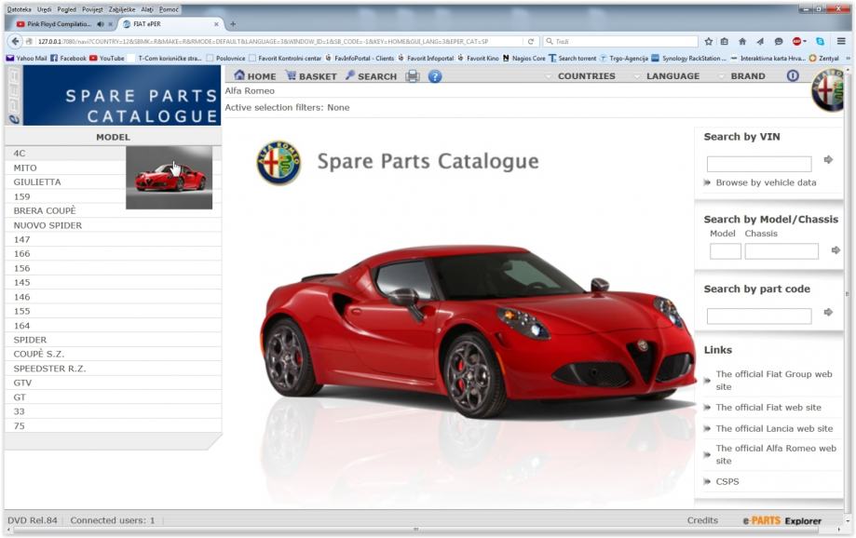Viewport: 856px width, 538px height.
Task: Click the BASKET toolbar button
Action: (311, 76)
